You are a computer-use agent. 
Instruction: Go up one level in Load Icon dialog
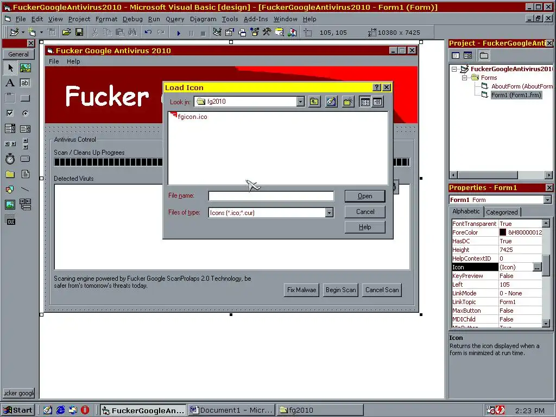[314, 102]
